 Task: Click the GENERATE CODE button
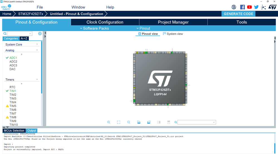(x=238, y=14)
